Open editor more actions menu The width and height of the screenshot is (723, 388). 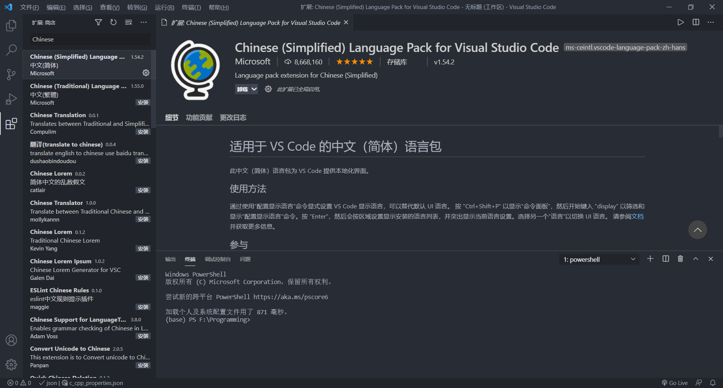coord(711,23)
